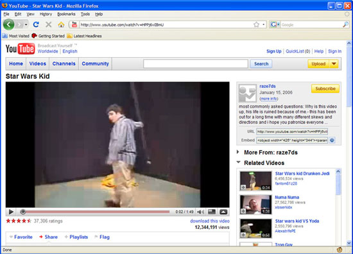
Task: Click the Stop loading X icon
Action: (x=48, y=24)
